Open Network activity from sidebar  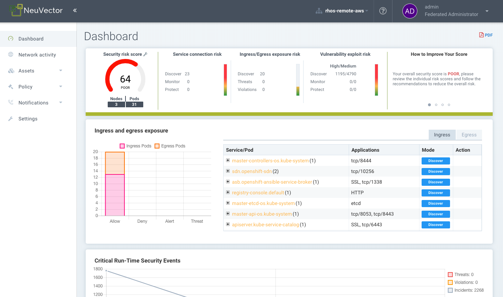37,55
